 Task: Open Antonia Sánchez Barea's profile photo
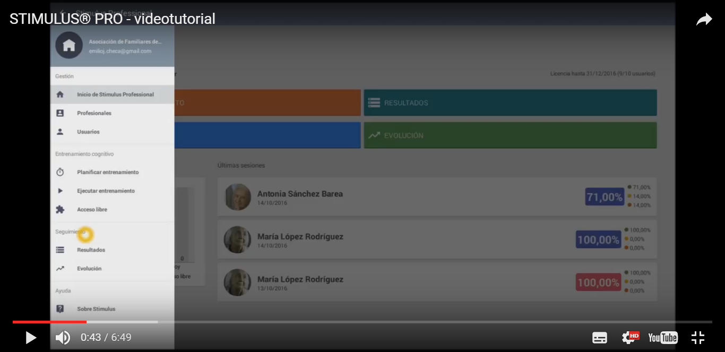coord(237,197)
